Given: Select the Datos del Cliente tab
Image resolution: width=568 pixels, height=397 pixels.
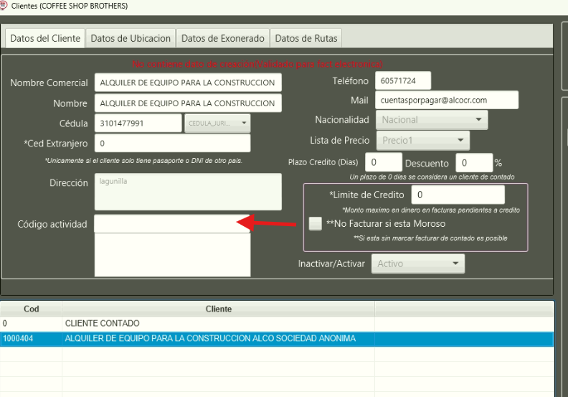Looking at the screenshot, I should point(45,38).
